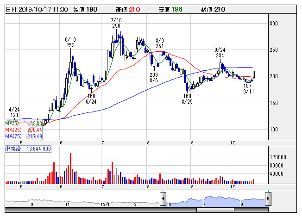Viewport: 302px width, 217px height.
Task: Click the 7/10 high marker at 290
Action: point(116,24)
